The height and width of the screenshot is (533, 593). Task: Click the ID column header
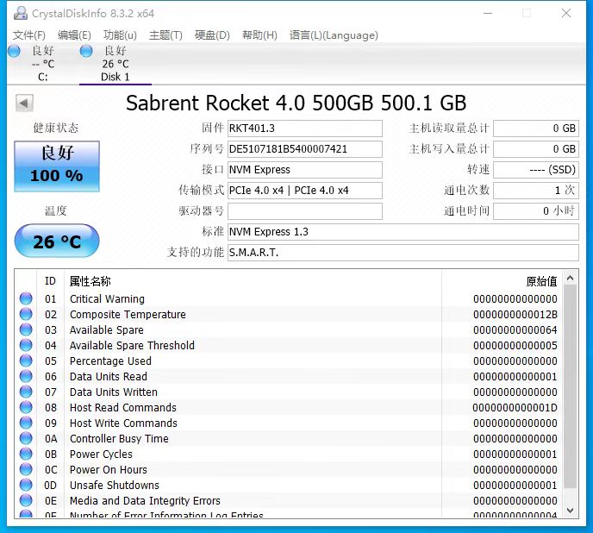(50, 281)
